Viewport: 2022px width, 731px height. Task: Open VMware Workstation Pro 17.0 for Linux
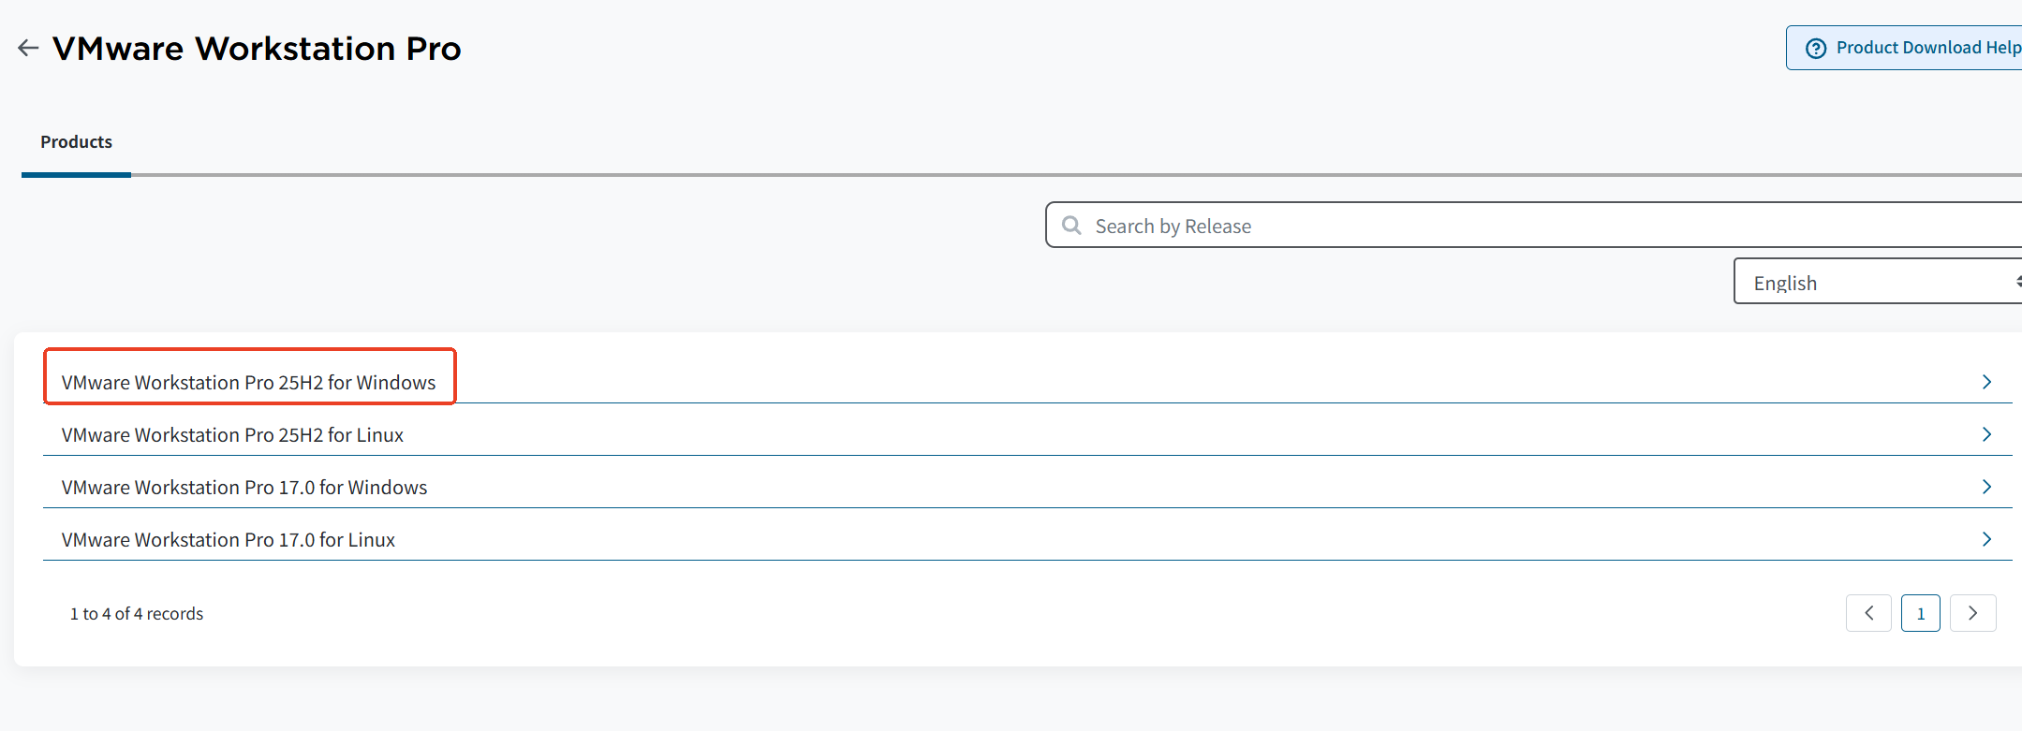pyautogui.click(x=229, y=540)
